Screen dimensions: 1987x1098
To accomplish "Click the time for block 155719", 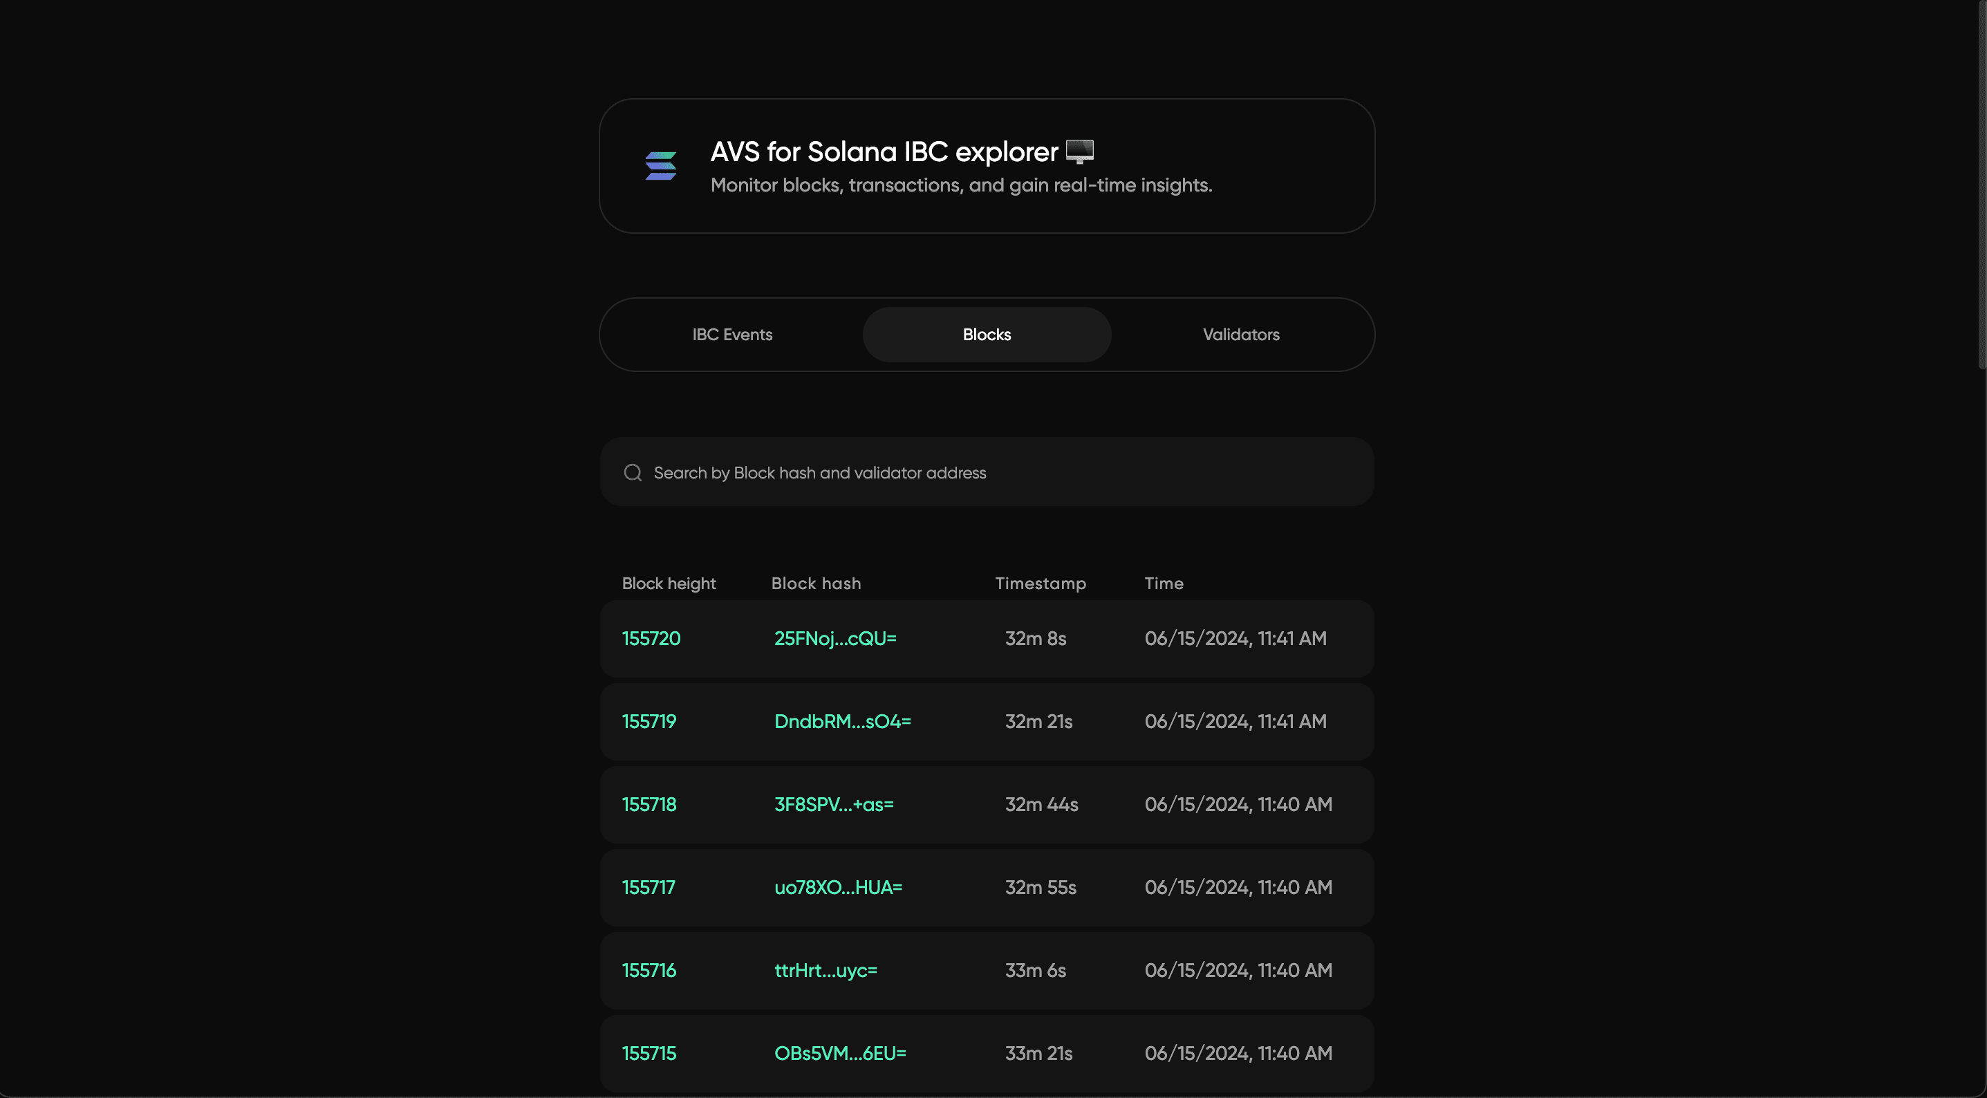I will [1235, 721].
